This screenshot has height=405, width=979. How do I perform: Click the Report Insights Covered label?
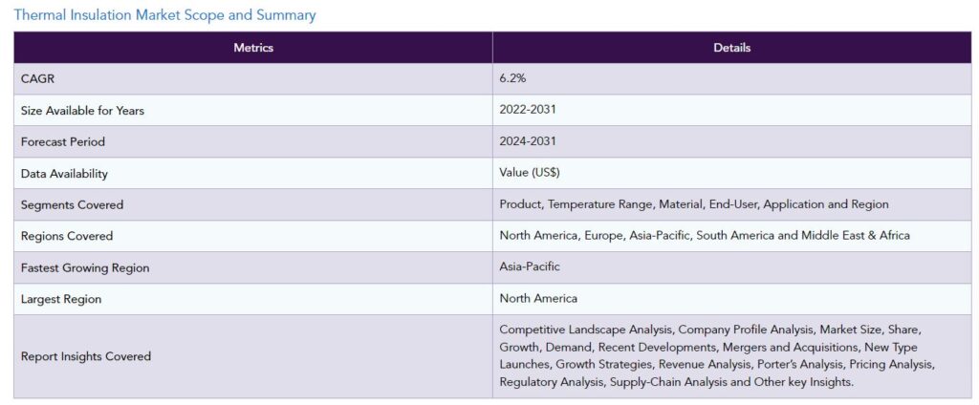[x=85, y=356]
